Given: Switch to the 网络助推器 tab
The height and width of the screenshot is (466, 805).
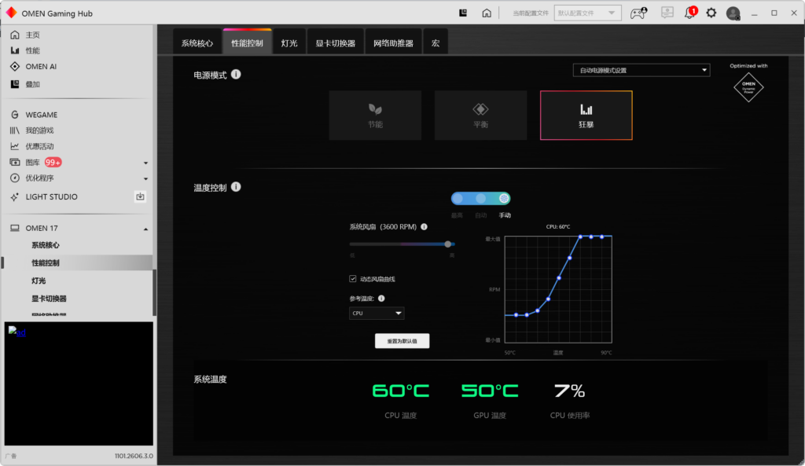Looking at the screenshot, I should [x=393, y=43].
